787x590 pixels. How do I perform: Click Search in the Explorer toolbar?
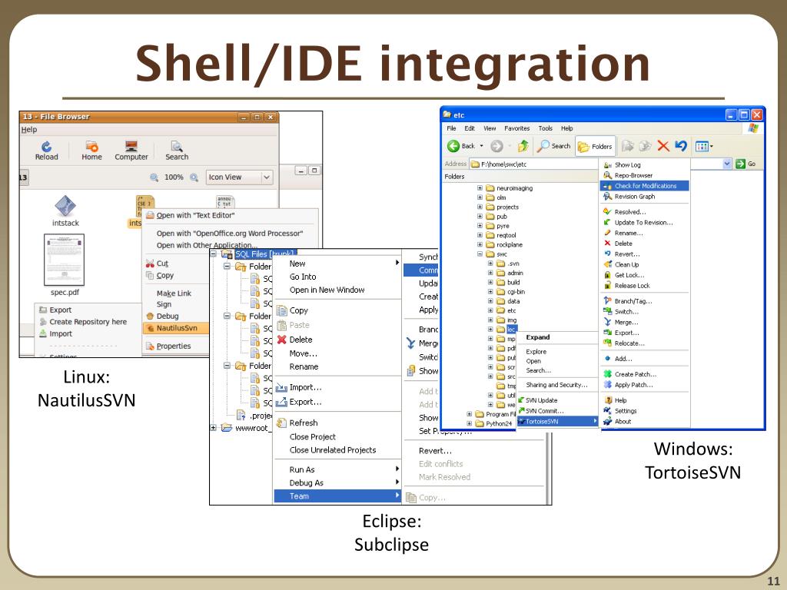(553, 146)
